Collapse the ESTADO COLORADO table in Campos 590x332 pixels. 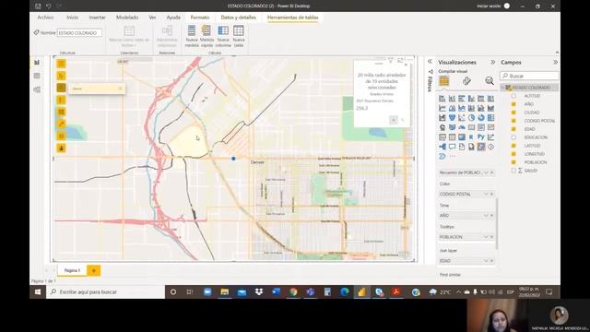coord(502,88)
